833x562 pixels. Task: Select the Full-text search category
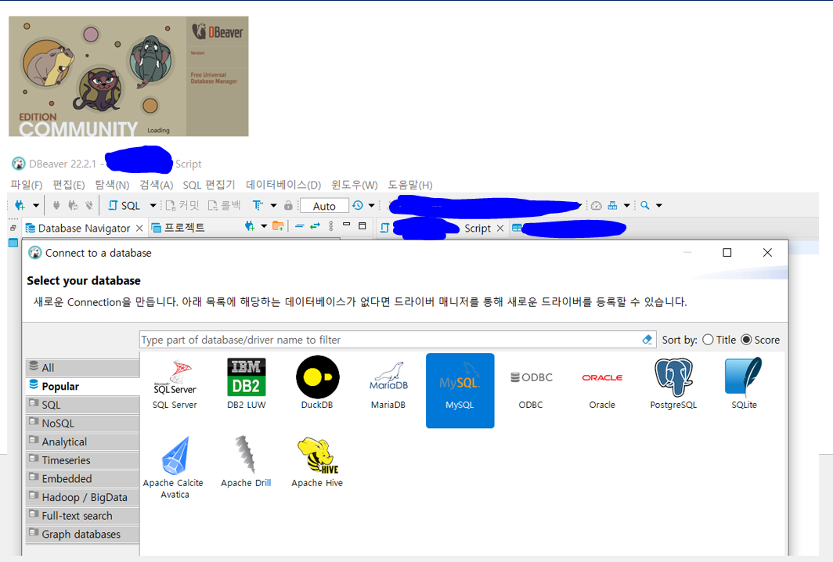coord(82,516)
